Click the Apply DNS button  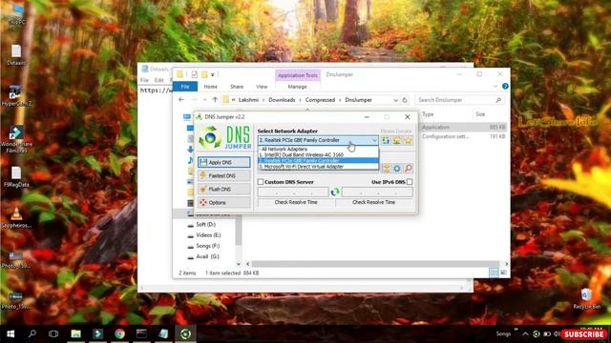pos(224,162)
